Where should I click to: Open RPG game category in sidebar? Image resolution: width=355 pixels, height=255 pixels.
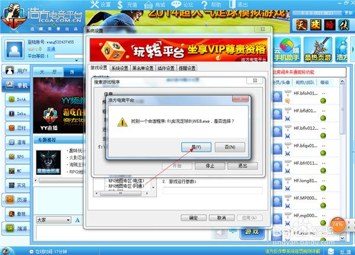[x=18, y=156]
